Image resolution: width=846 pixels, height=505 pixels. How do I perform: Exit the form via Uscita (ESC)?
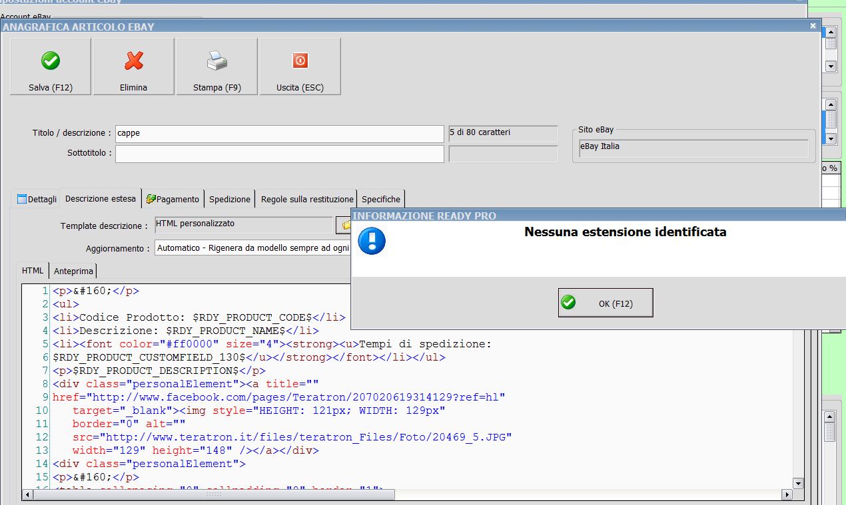300,67
